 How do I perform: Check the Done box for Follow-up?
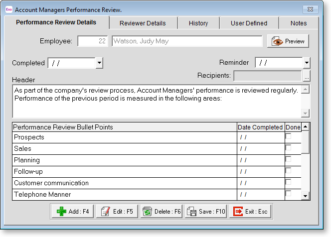288,171
